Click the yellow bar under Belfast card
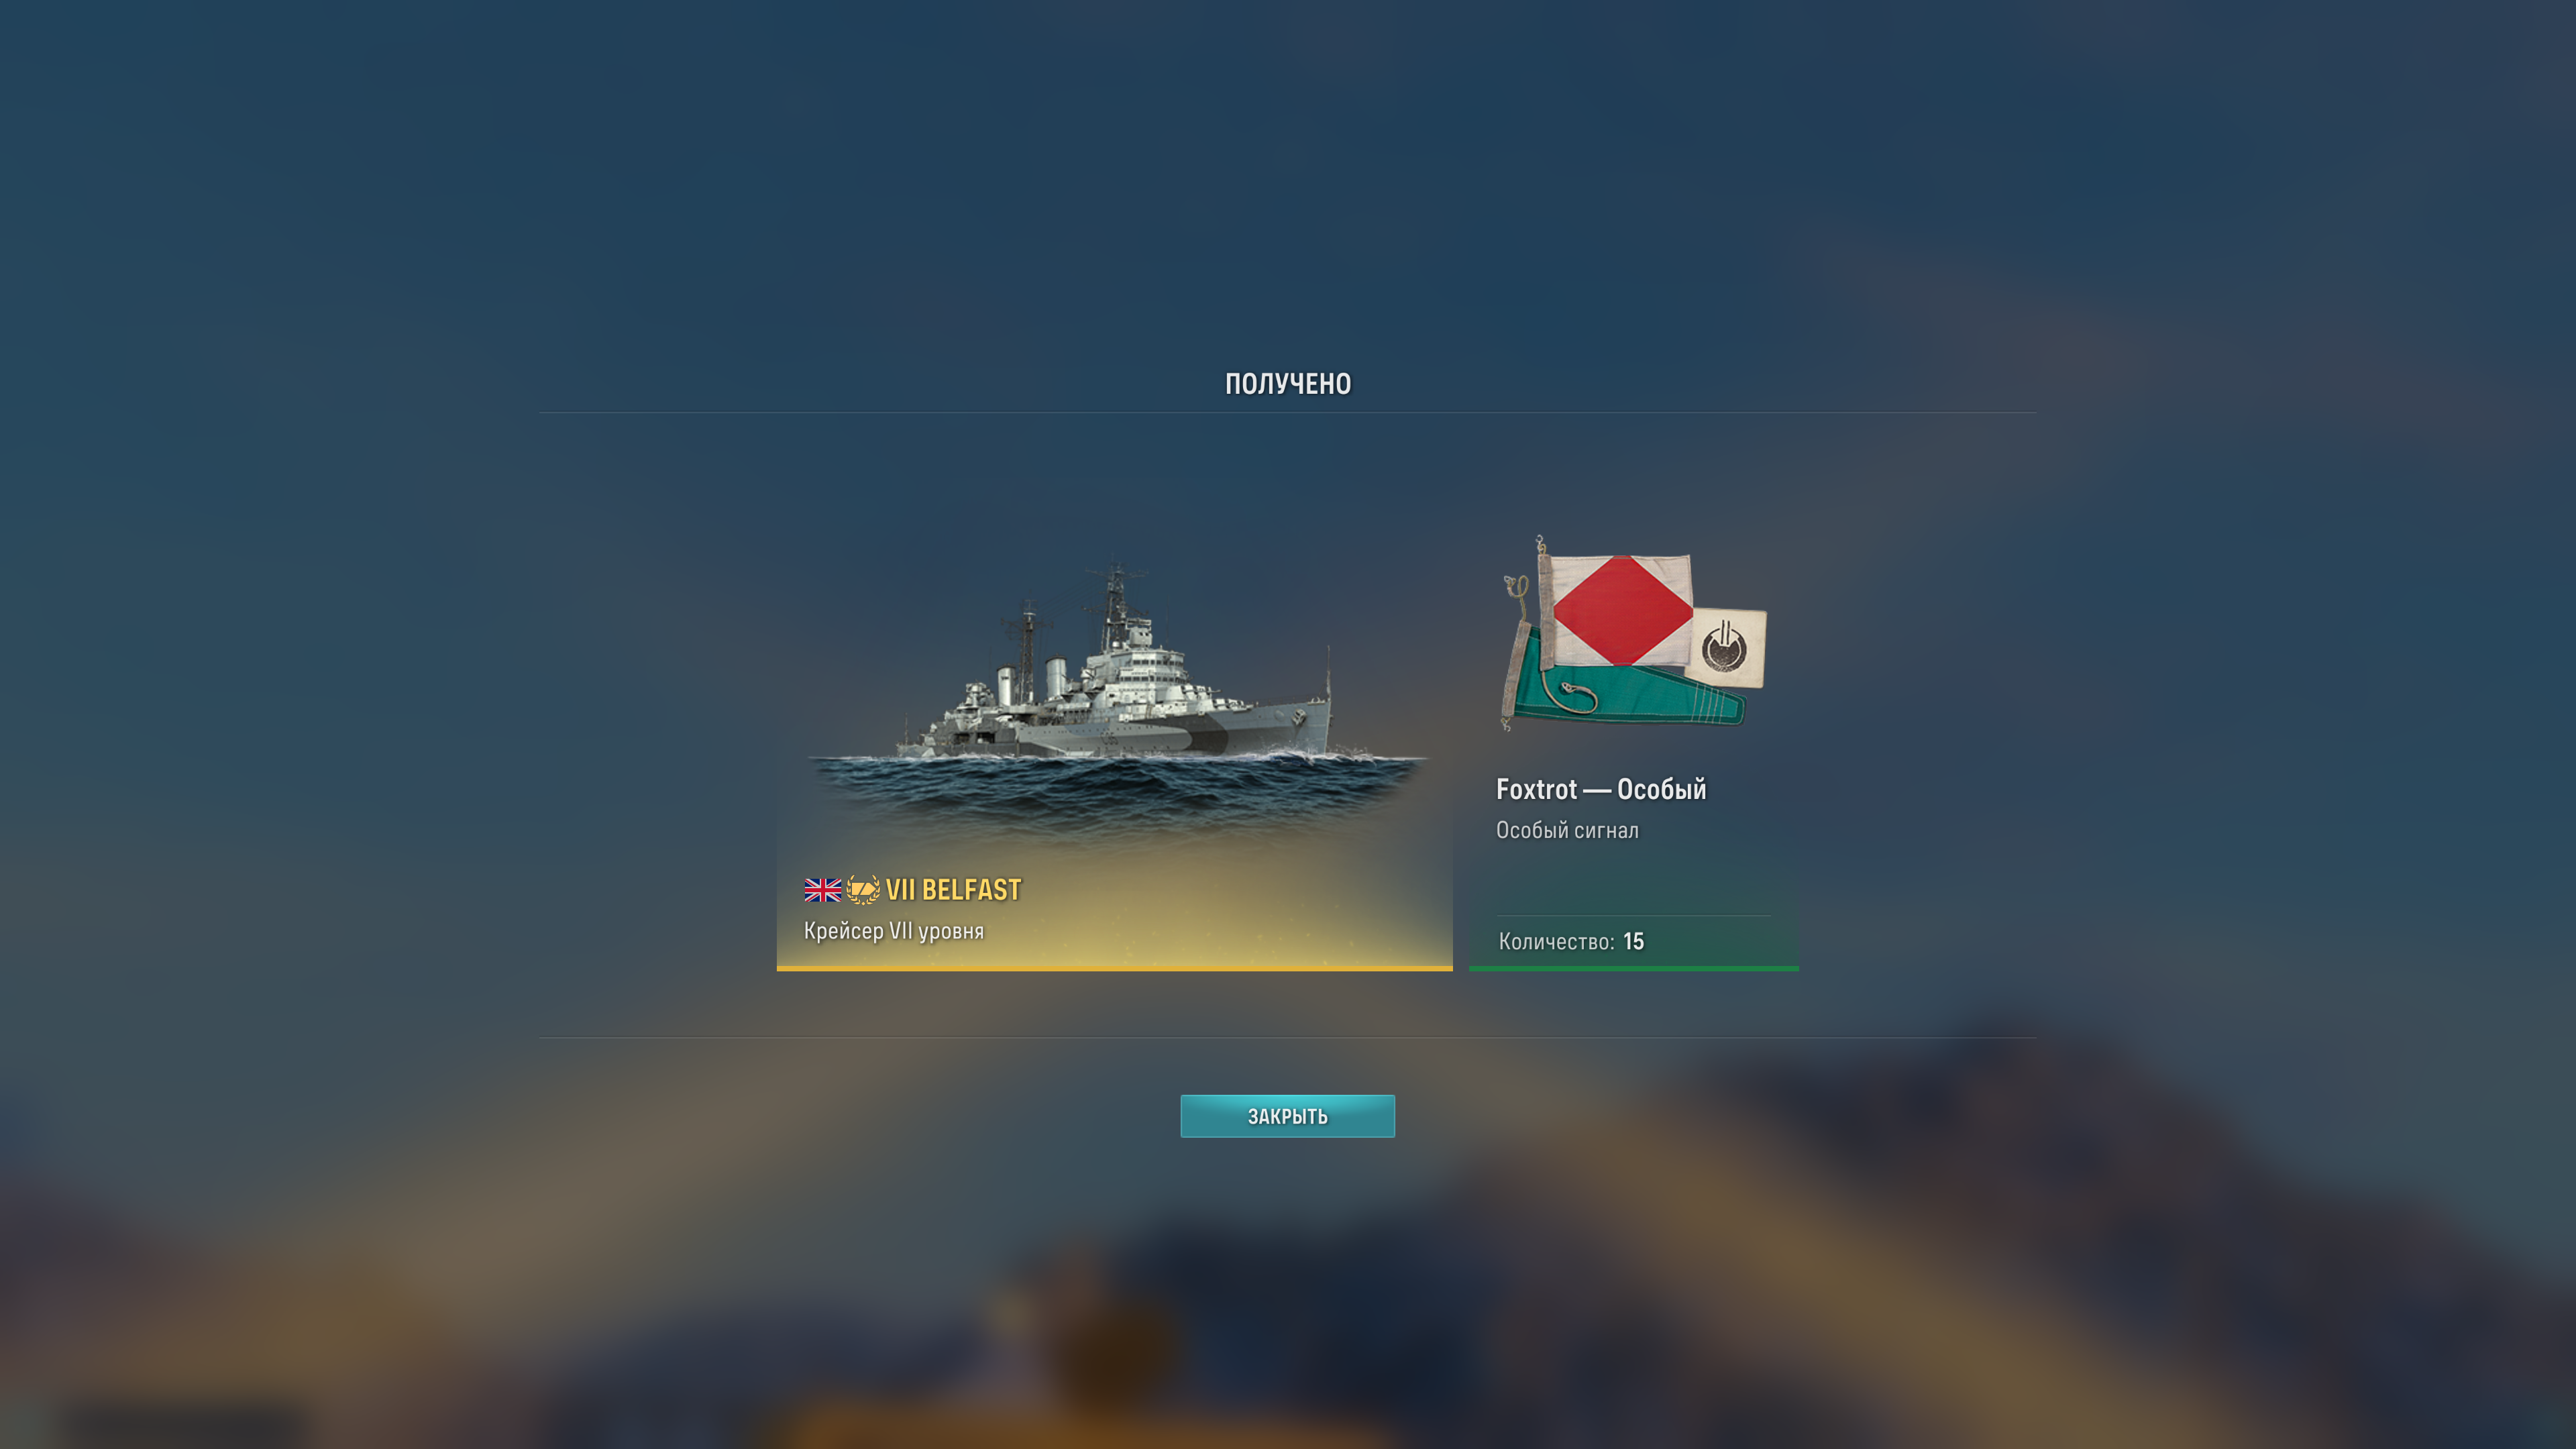The width and height of the screenshot is (2576, 1449). (1114, 968)
